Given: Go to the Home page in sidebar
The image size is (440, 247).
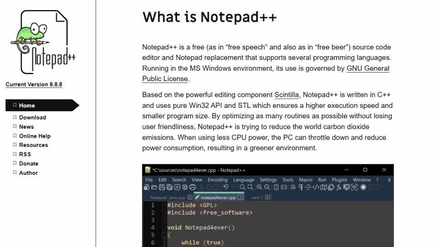Looking at the screenshot, I should click(x=42, y=106).
